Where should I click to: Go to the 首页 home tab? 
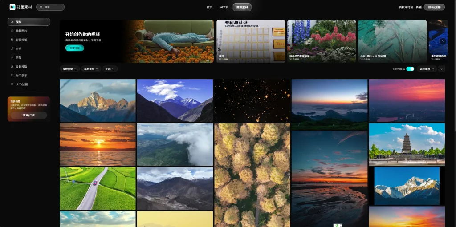(209, 7)
